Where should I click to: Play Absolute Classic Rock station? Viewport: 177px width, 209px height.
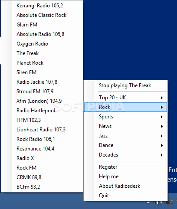click(x=42, y=15)
